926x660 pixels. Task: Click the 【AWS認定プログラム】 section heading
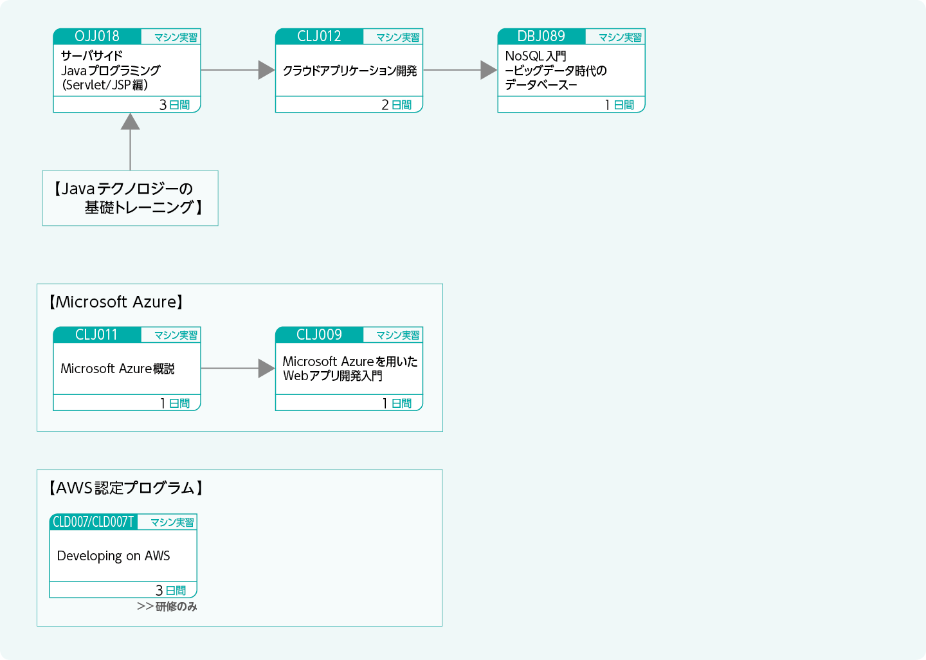tap(126, 488)
